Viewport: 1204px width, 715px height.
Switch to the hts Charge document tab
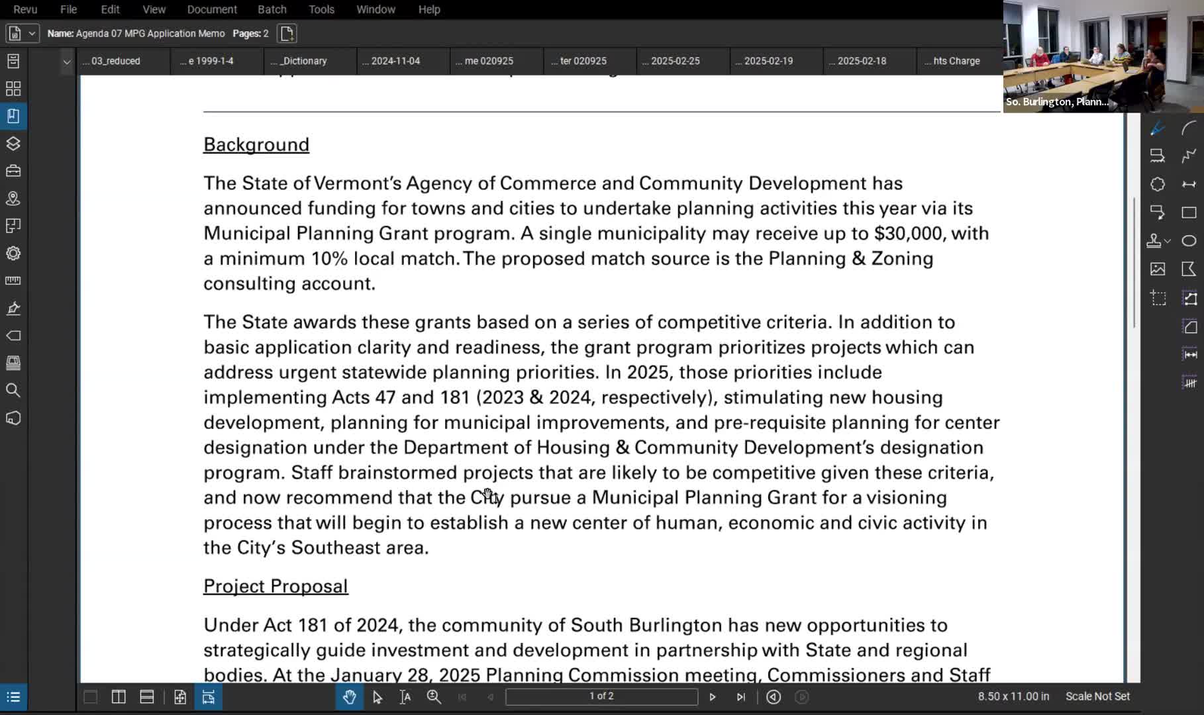959,61
